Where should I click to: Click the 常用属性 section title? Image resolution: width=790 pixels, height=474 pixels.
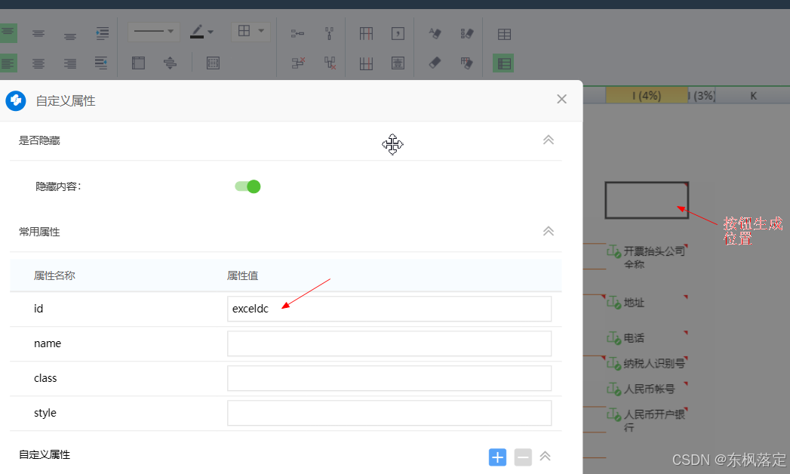coord(39,232)
